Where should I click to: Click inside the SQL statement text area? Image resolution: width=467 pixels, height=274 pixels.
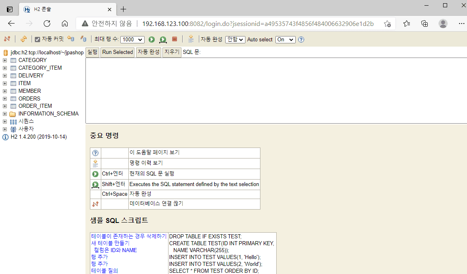tap(276, 90)
